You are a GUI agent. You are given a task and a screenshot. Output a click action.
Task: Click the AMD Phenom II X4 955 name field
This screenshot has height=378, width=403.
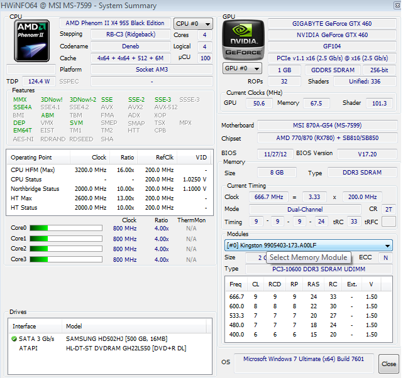point(115,23)
